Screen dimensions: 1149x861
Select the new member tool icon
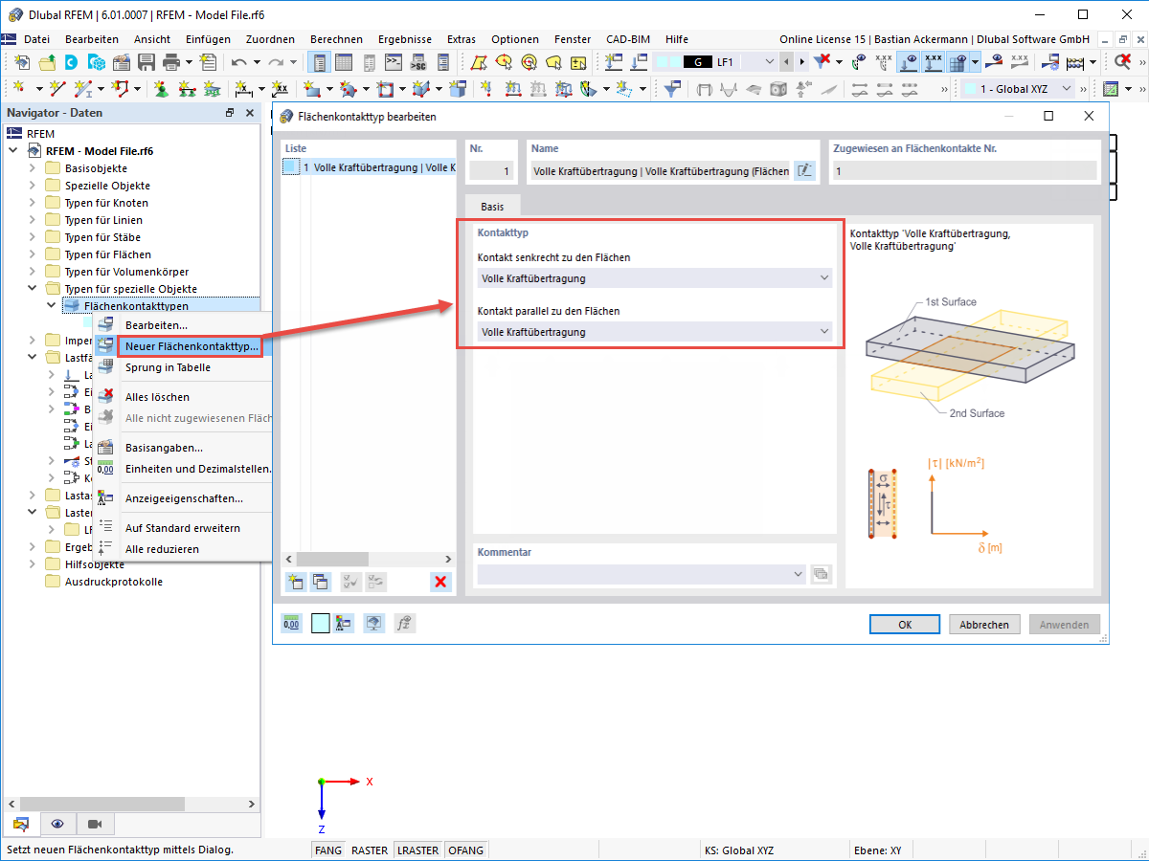(x=84, y=89)
